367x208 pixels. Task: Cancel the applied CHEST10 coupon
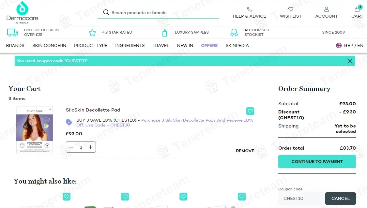pos(340,199)
